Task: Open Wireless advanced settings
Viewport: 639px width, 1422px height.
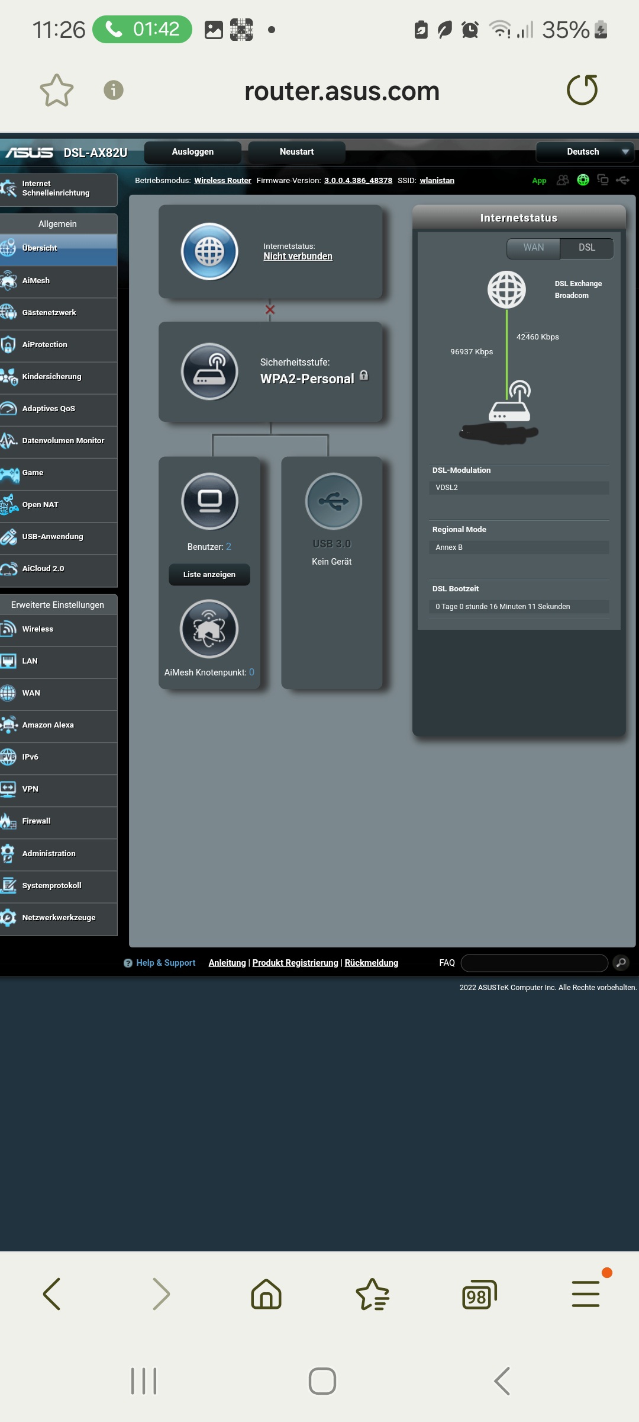Action: pyautogui.click(x=59, y=629)
